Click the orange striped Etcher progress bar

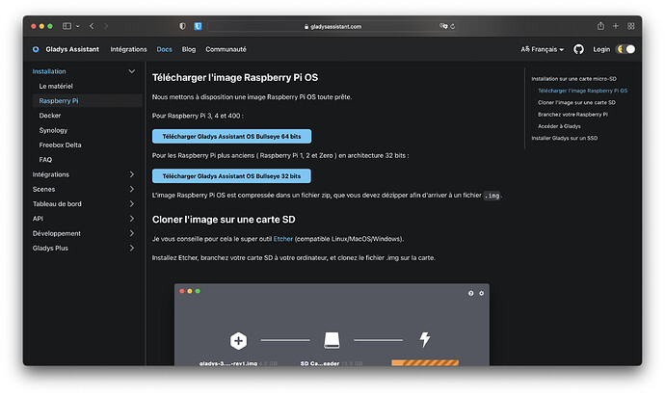pyautogui.click(x=425, y=362)
